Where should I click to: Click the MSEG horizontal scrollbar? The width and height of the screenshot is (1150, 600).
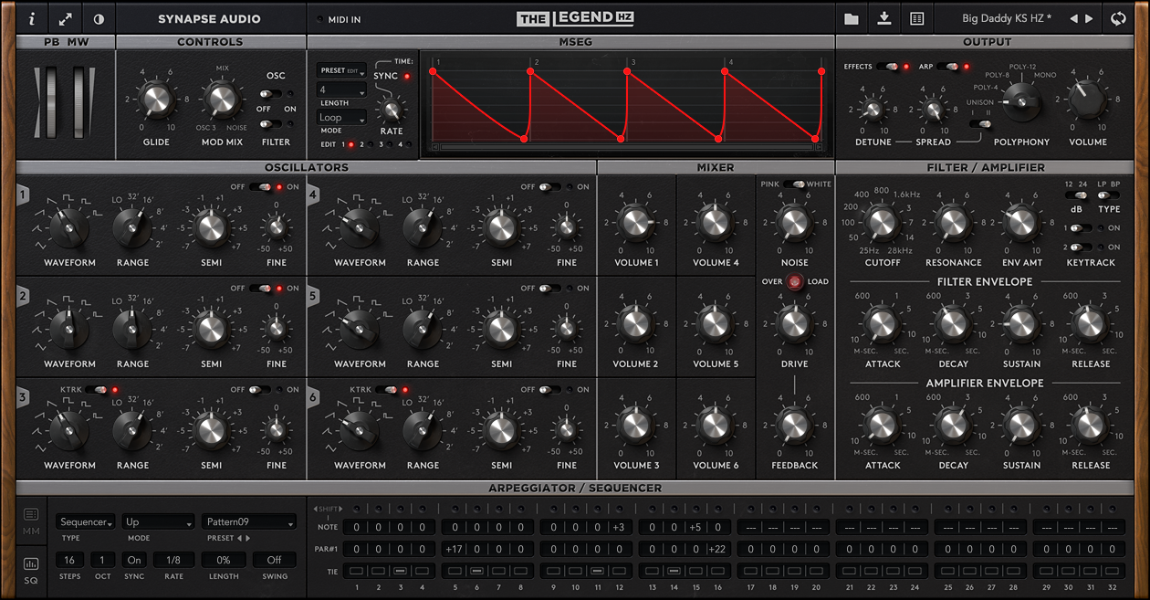[627, 146]
